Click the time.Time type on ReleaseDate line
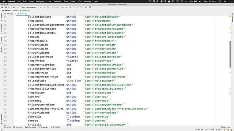 (74, 81)
